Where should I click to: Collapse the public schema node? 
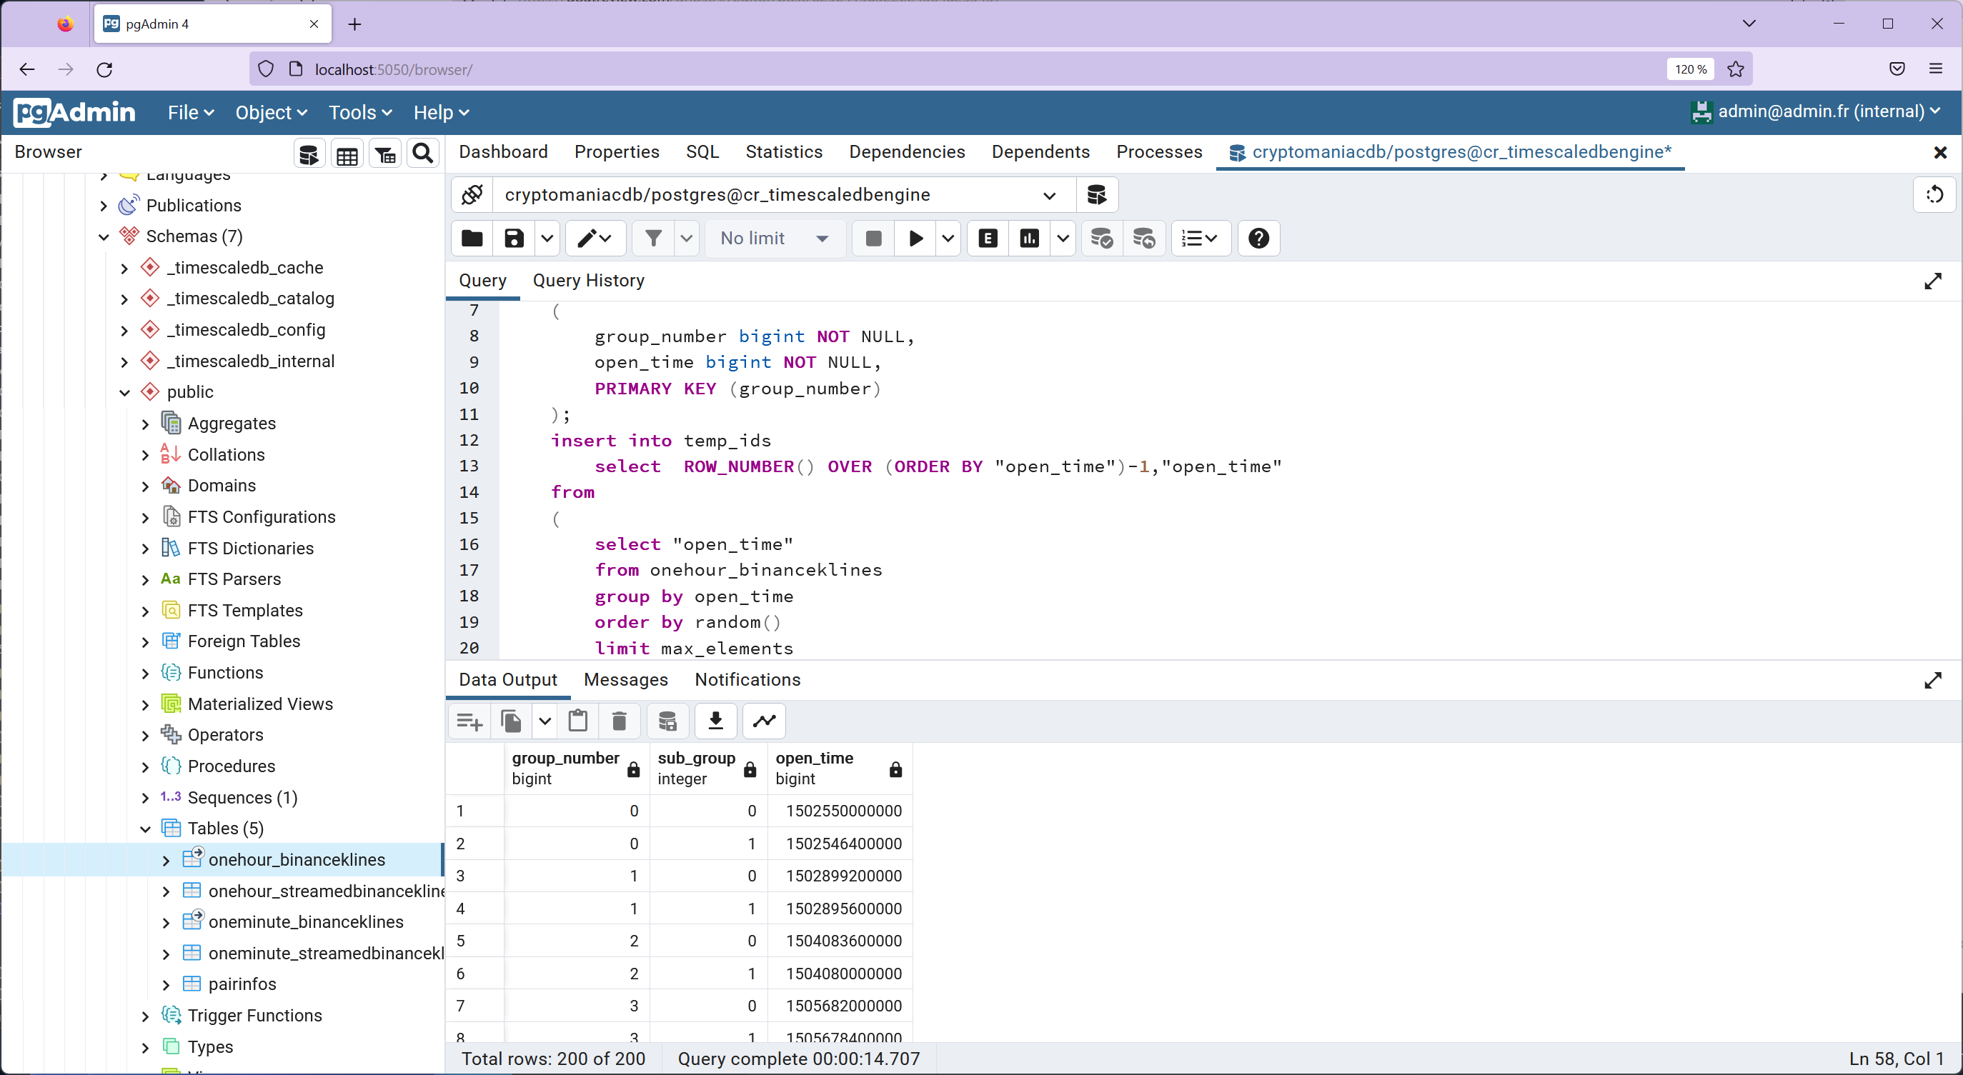point(125,392)
